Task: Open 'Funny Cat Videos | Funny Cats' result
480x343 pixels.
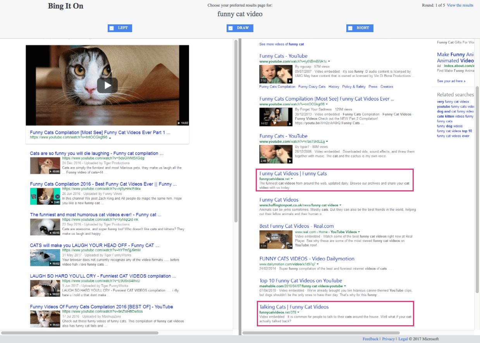Action: point(293,174)
